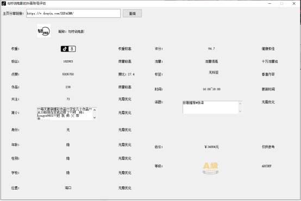This screenshot has height=201, width=301.
Task: Click the update time value 16:00~18:00
Action: [211, 89]
